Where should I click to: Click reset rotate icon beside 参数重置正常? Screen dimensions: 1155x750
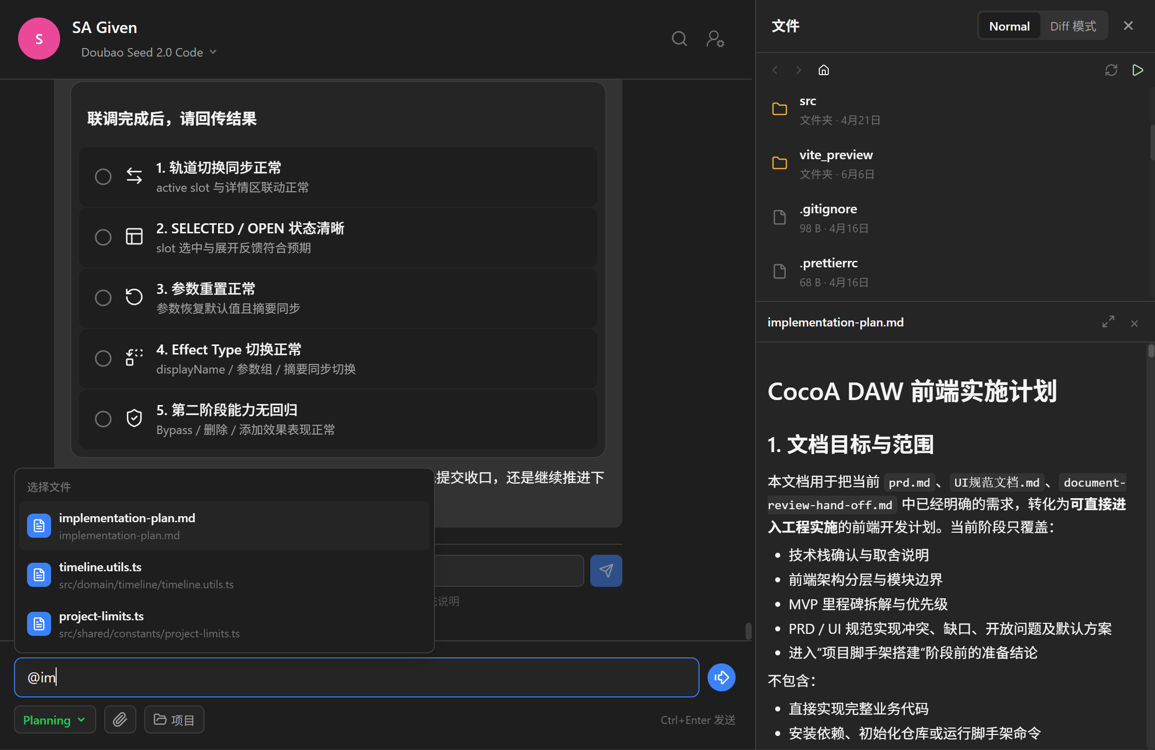(134, 297)
